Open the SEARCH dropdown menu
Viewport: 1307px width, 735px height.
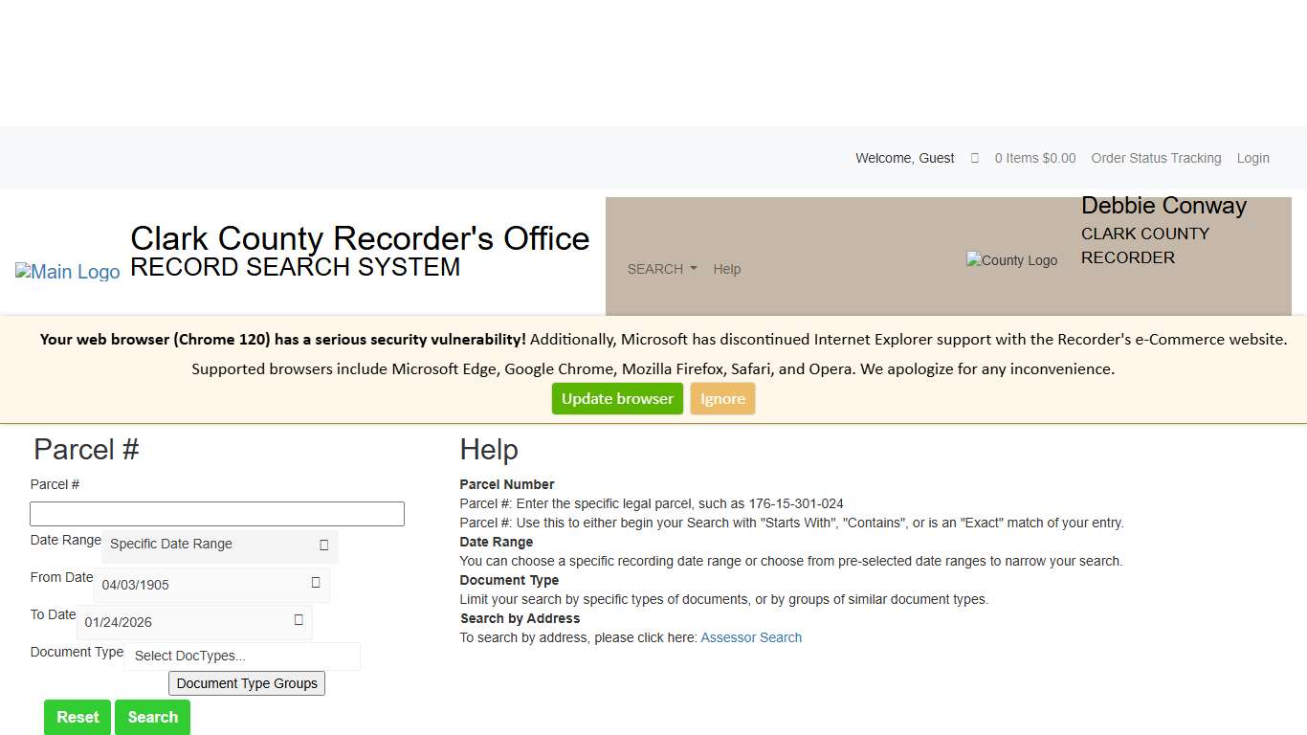[661, 269]
